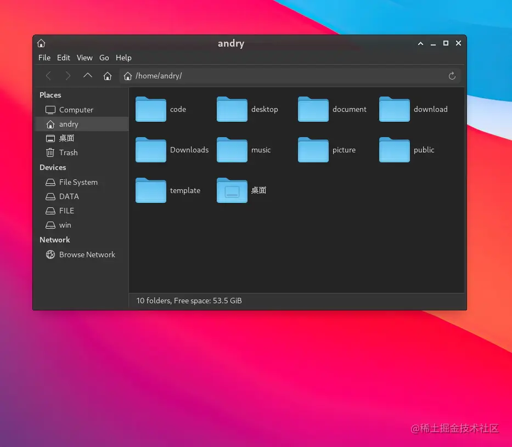The width and height of the screenshot is (512, 447).
Task: Go up to the parent folder
Action: click(x=87, y=76)
